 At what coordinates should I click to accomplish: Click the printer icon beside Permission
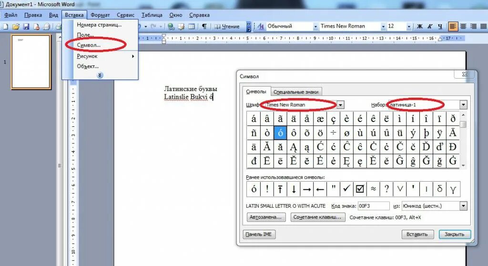click(x=47, y=27)
